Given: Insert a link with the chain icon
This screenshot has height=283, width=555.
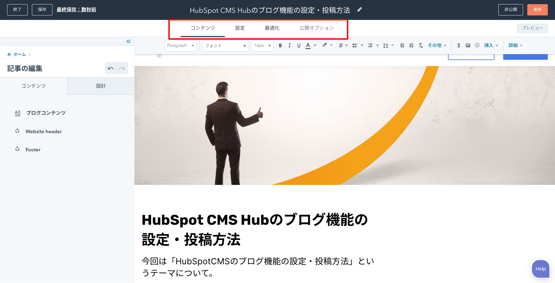Looking at the screenshot, I should click(459, 45).
